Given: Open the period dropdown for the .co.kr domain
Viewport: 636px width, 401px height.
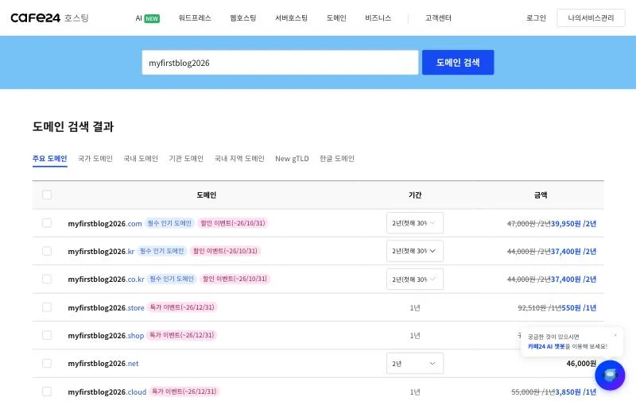Looking at the screenshot, I should click(x=414, y=279).
